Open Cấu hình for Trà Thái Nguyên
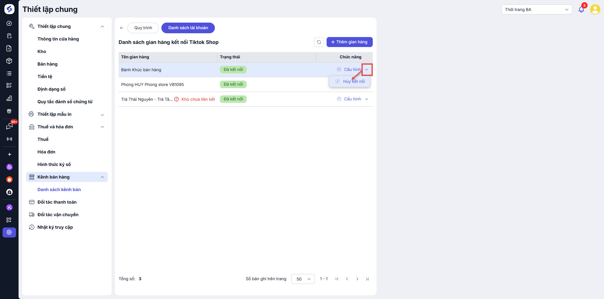 352,99
